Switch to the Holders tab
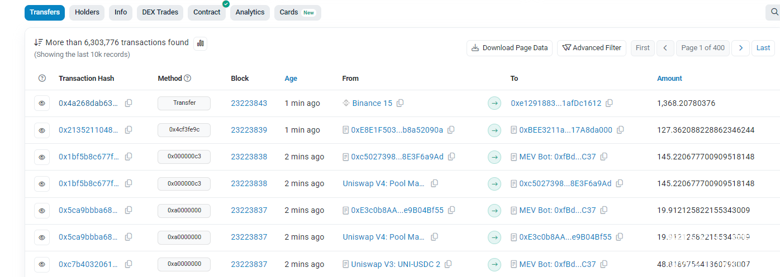The width and height of the screenshot is (780, 277). pyautogui.click(x=87, y=12)
